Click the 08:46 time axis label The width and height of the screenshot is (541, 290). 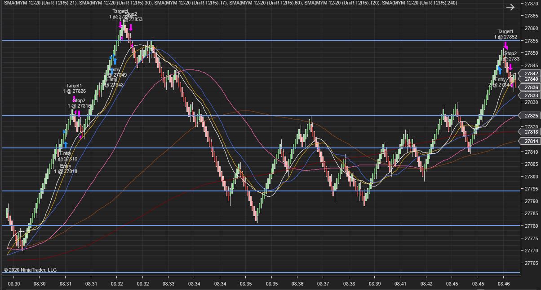pyautogui.click(x=504, y=284)
